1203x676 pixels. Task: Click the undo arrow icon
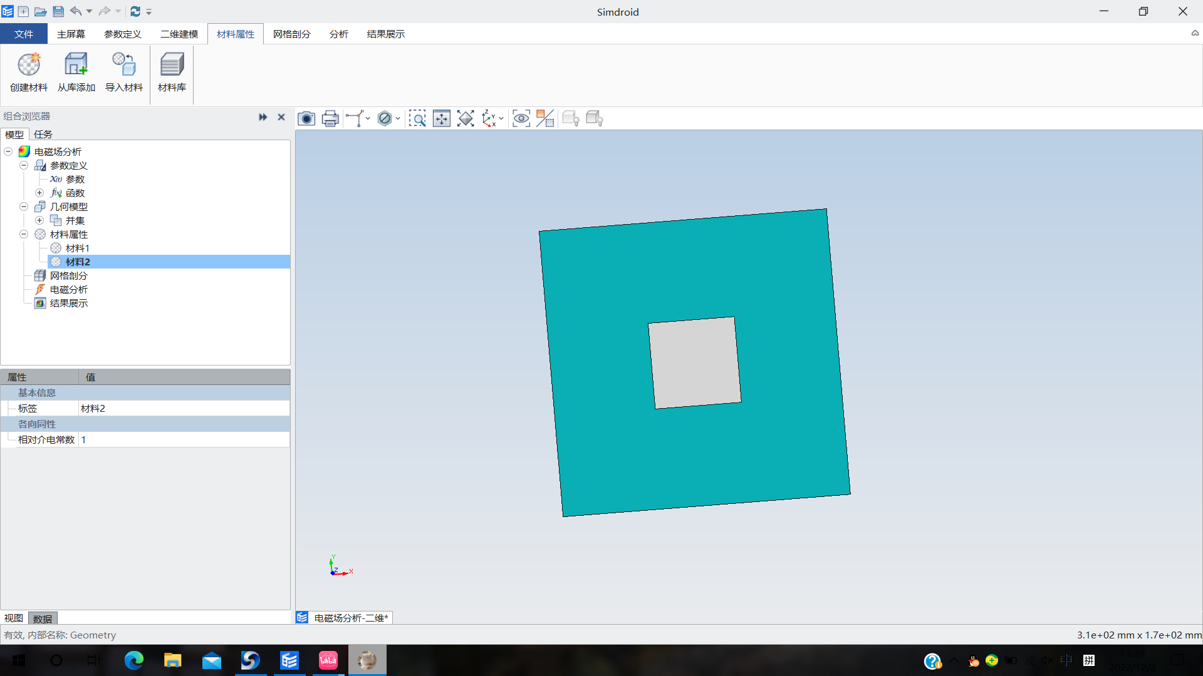point(76,11)
